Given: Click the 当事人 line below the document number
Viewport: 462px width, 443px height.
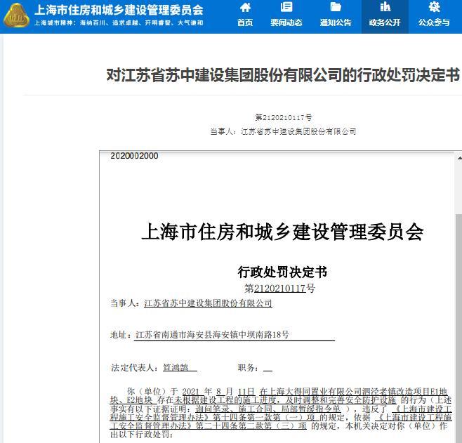Looking at the screenshot, I should click(283, 131).
